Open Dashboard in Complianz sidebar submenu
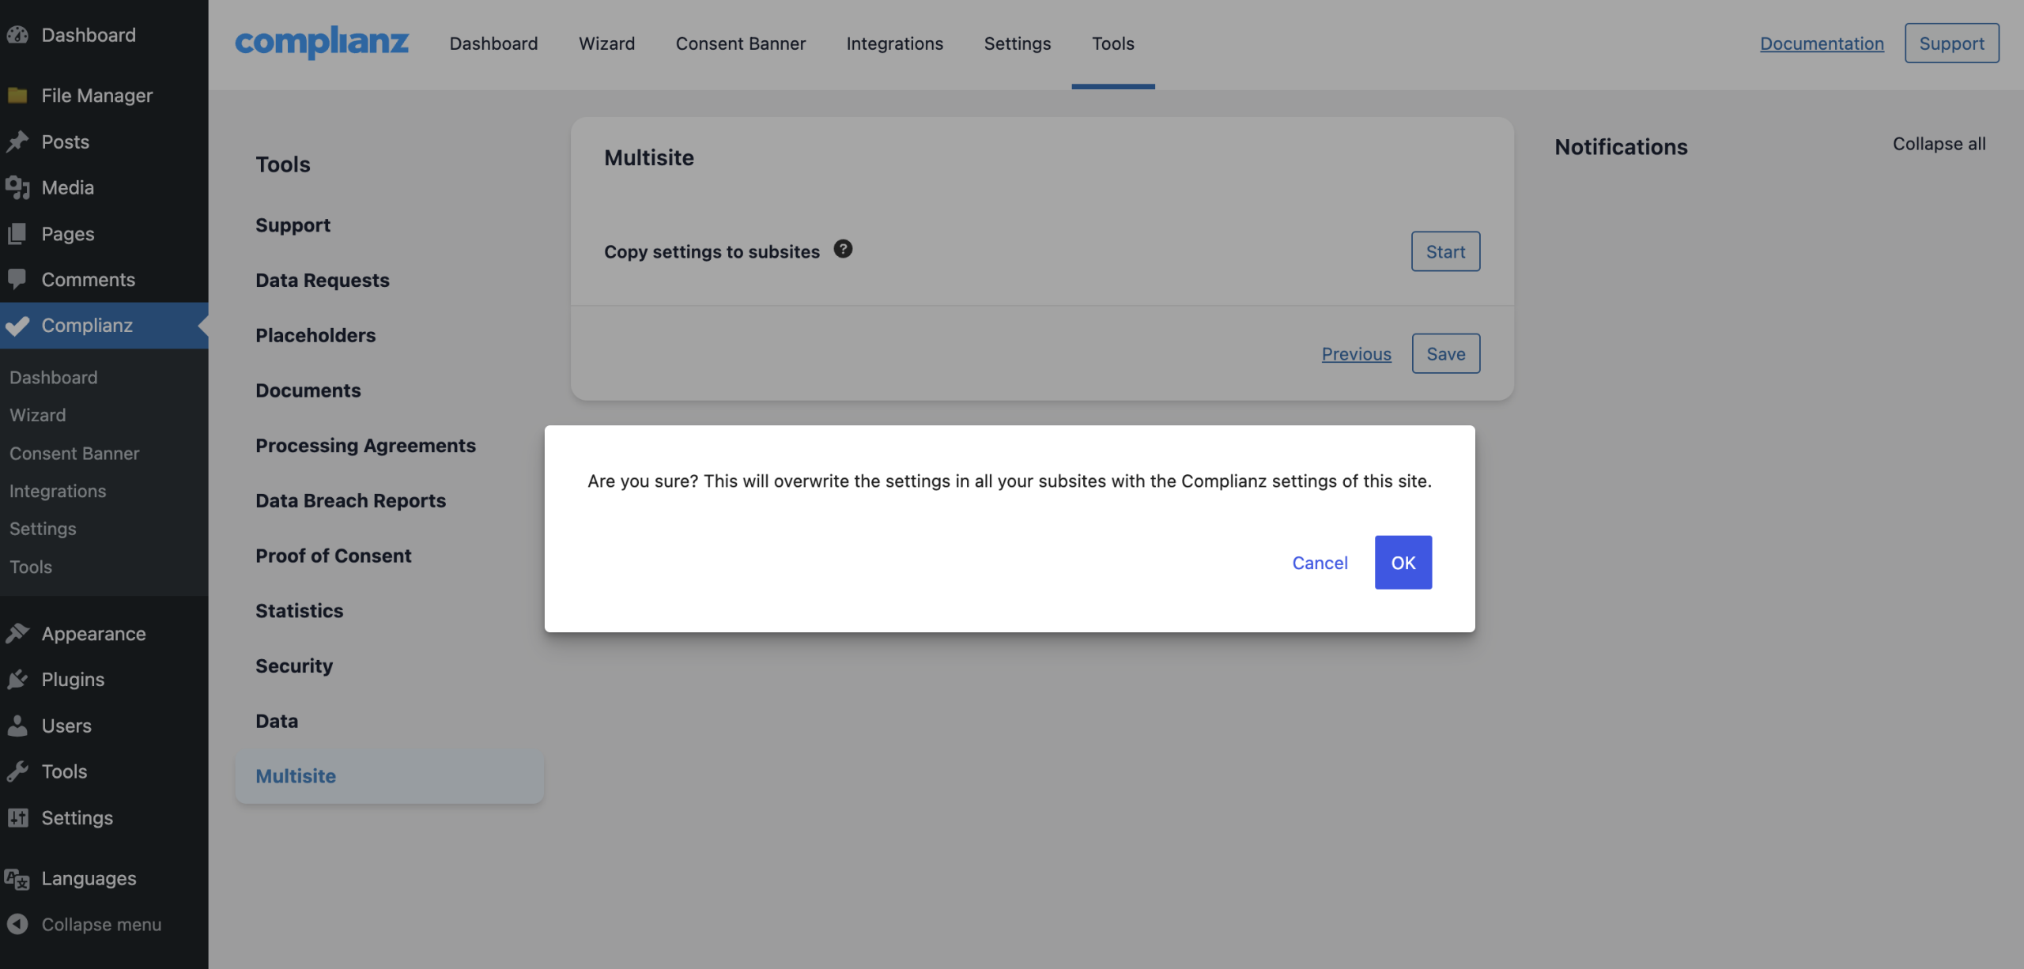The height and width of the screenshot is (969, 2024). tap(53, 377)
